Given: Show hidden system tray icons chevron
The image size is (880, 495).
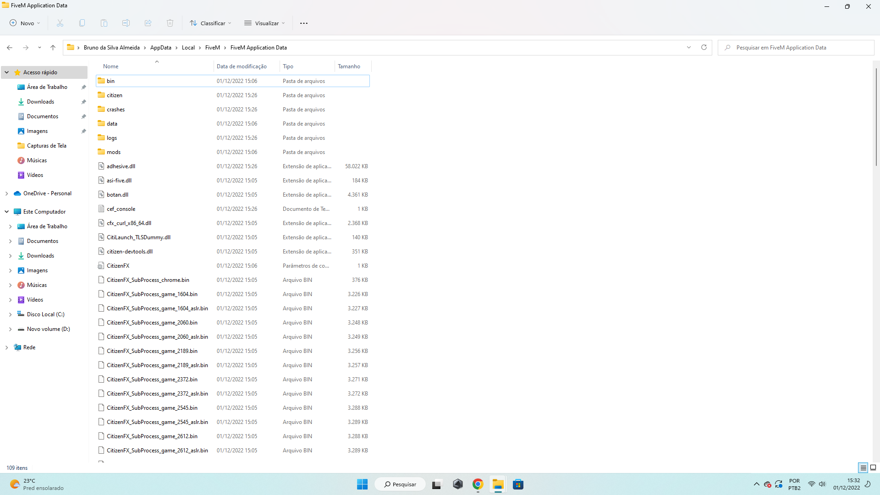Looking at the screenshot, I should pyautogui.click(x=756, y=484).
